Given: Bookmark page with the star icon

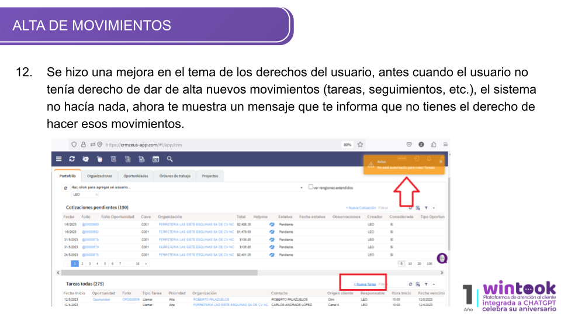Looking at the screenshot, I should point(361,145).
